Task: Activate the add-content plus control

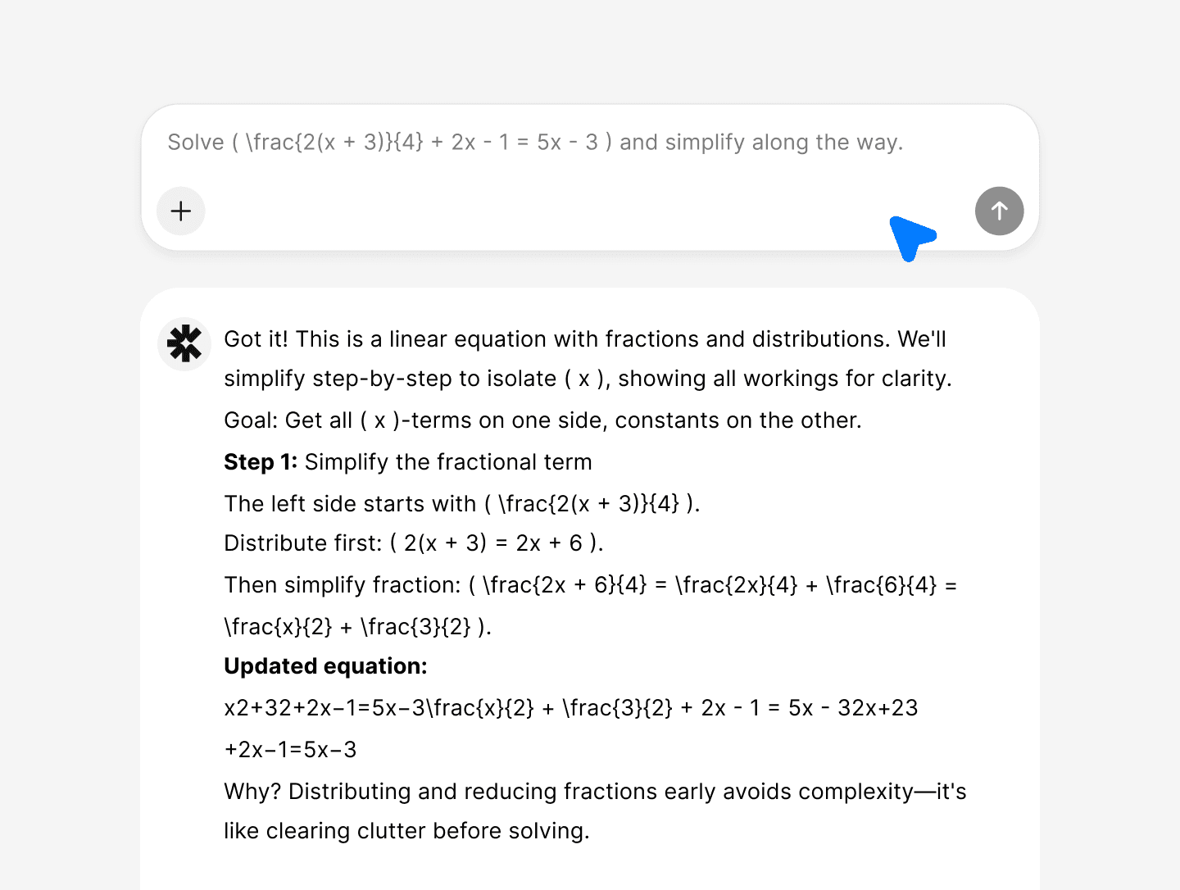Action: coord(180,211)
